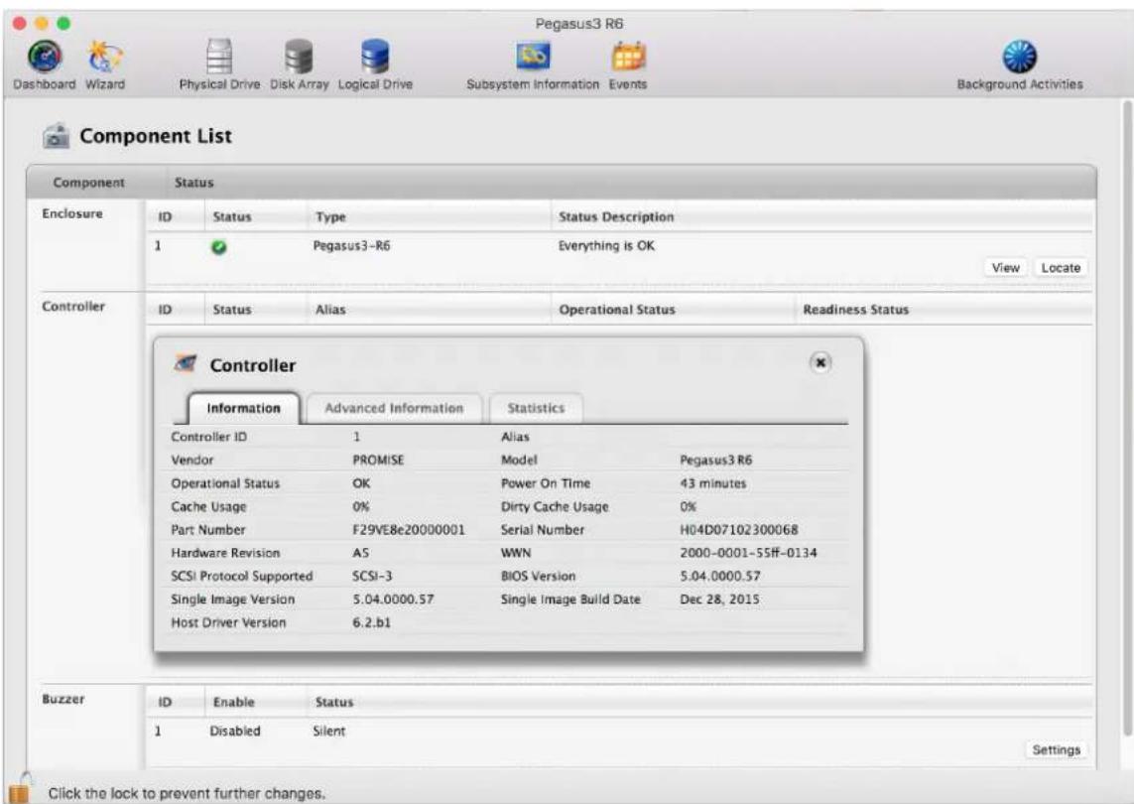
Task: Switch to the Information tab
Action: click(x=243, y=408)
